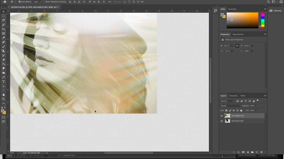This screenshot has height=159, width=284.
Task: Select the Spot Healing Brush tool
Action: tap(4, 42)
